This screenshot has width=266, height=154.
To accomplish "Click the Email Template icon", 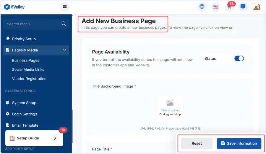I will pos(7,125).
